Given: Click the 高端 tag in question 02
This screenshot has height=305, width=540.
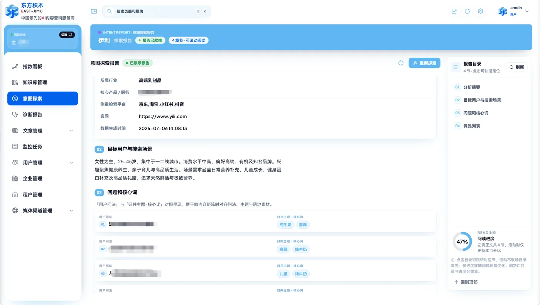Looking at the screenshot, I should point(283,249).
